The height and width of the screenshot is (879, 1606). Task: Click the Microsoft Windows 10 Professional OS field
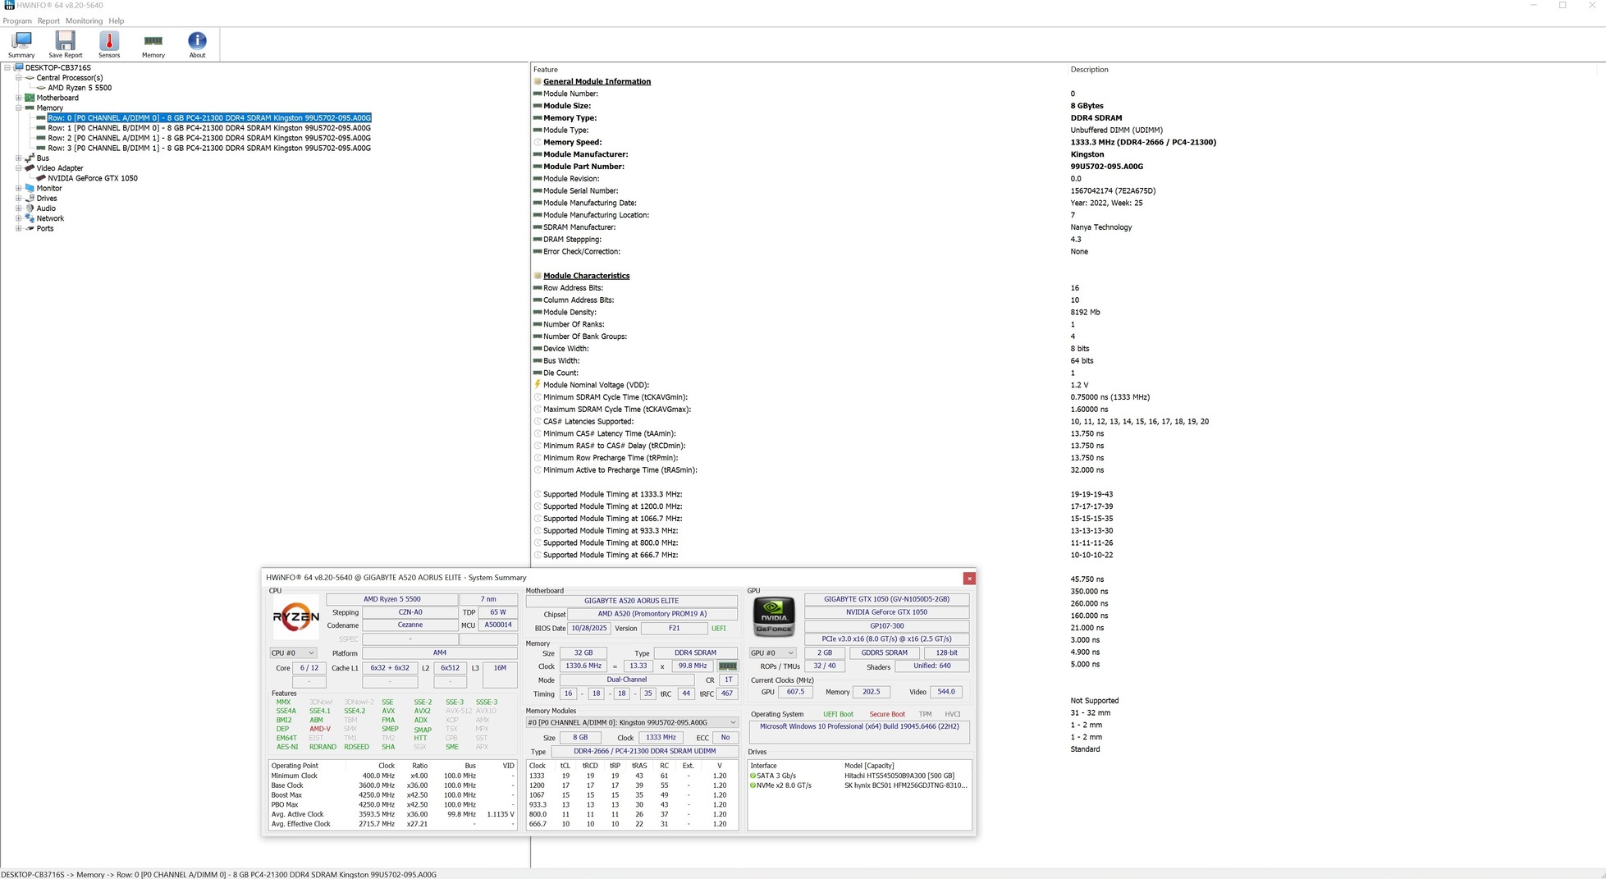(859, 731)
